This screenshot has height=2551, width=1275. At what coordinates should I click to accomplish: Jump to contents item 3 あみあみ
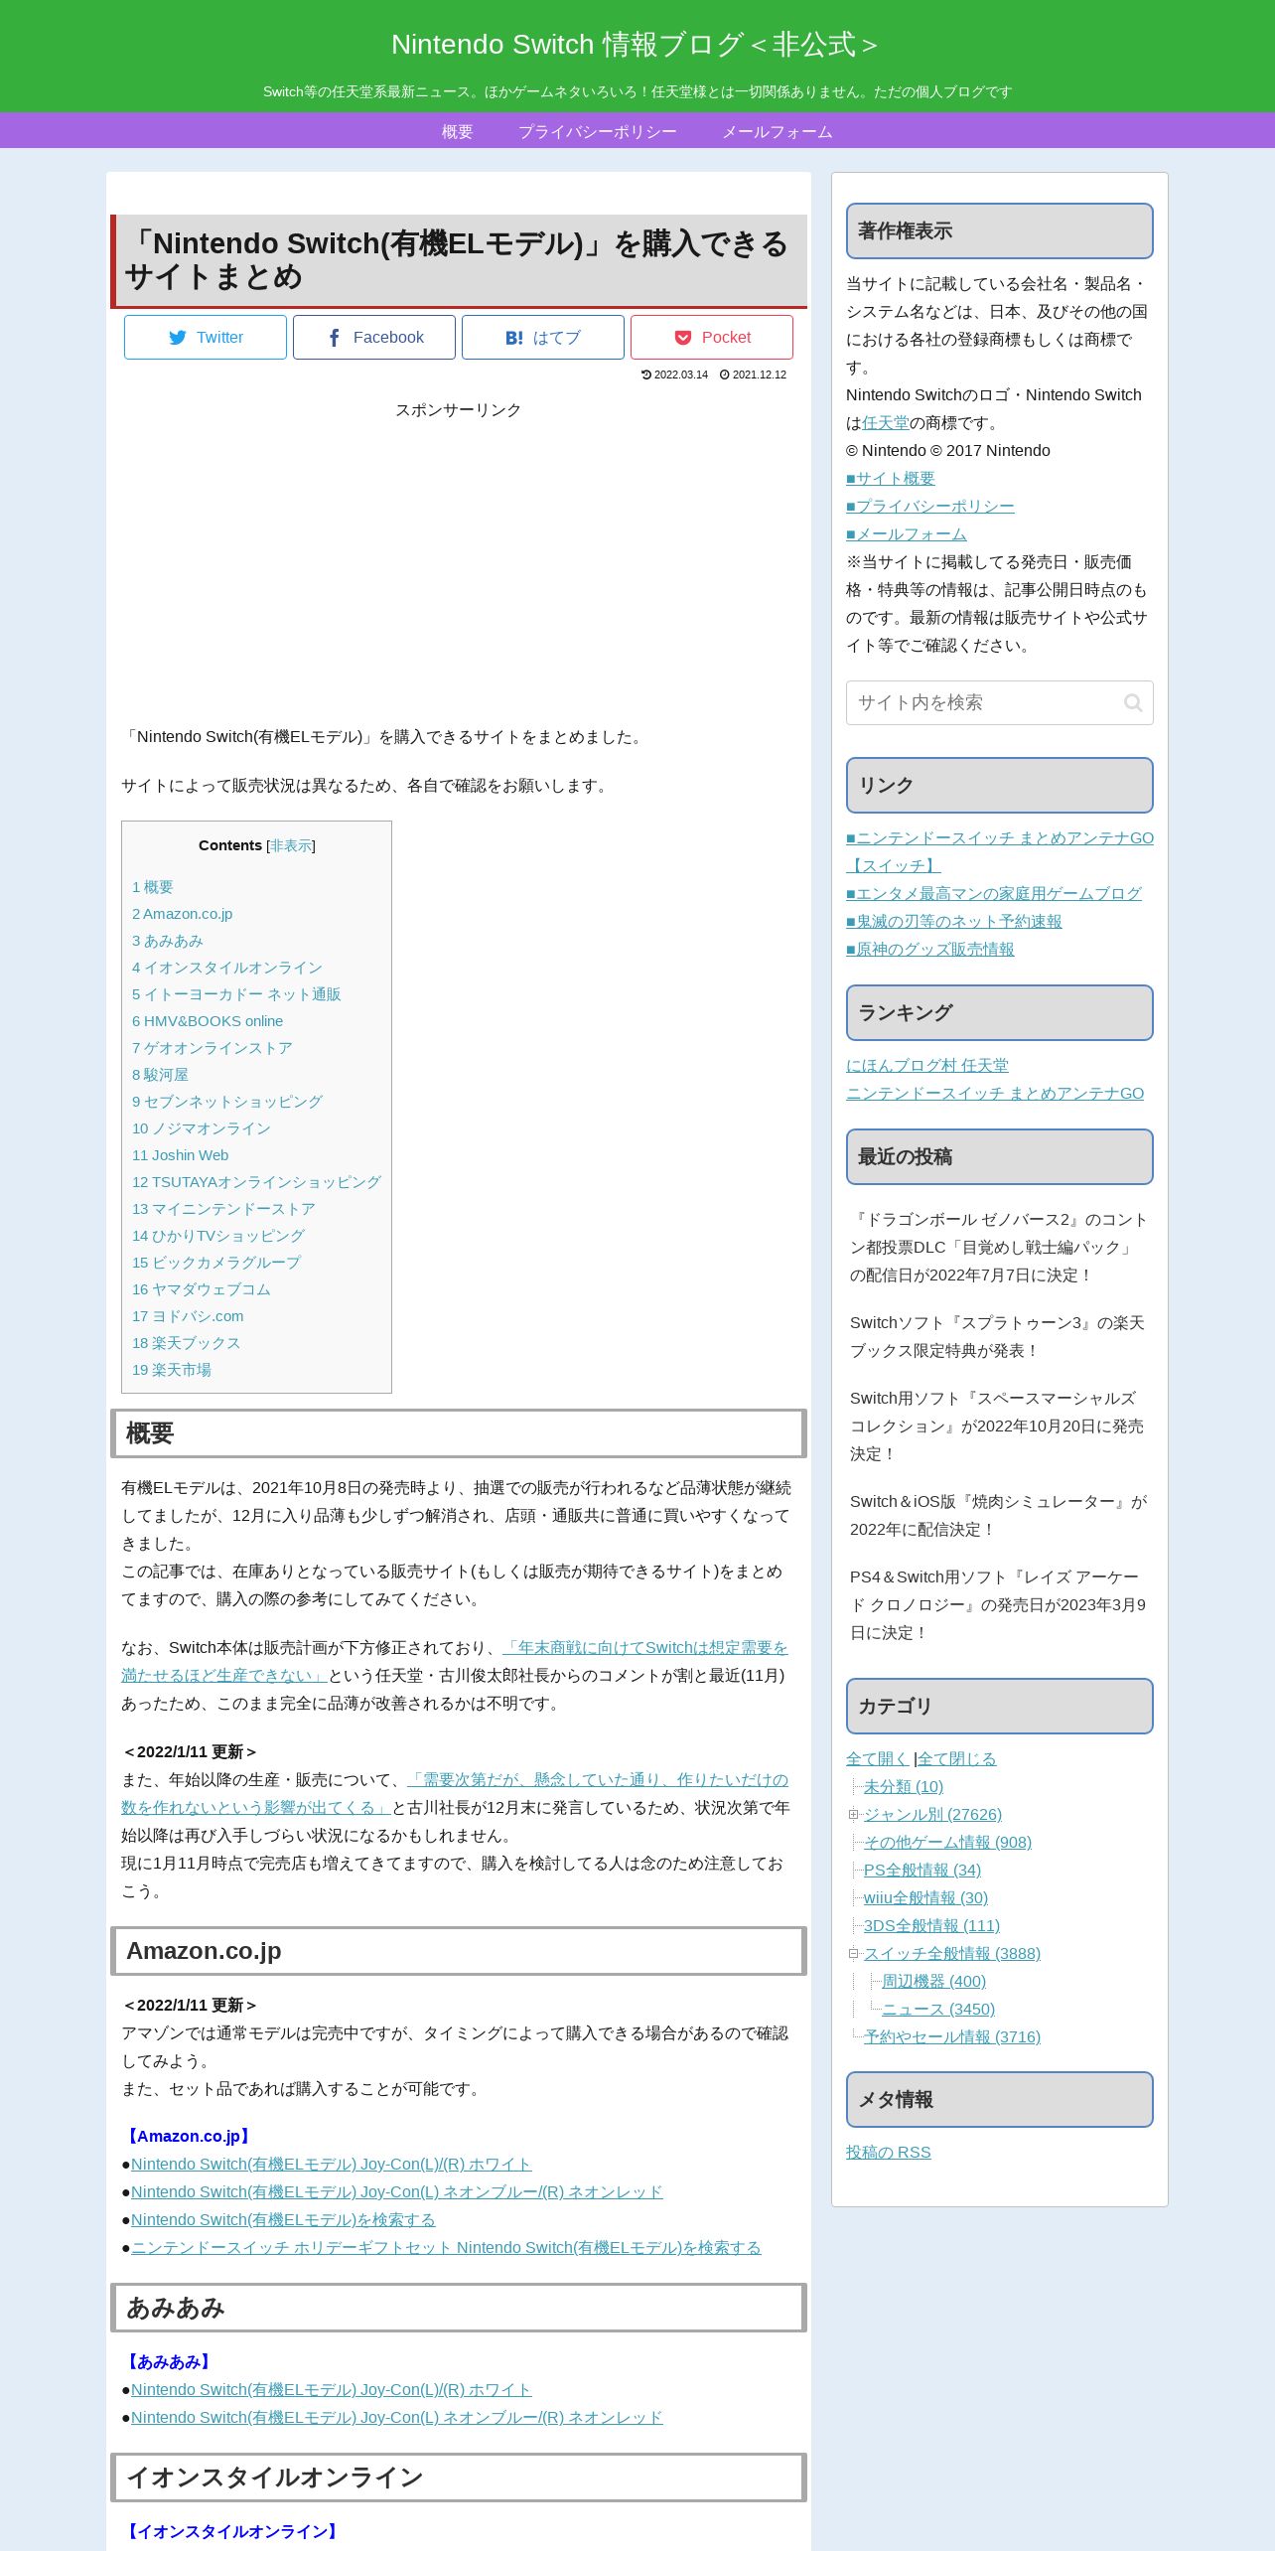[x=168, y=941]
